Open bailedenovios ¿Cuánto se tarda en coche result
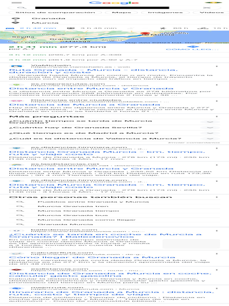The image size is (229, 306). pyautogui.click(x=105, y=235)
